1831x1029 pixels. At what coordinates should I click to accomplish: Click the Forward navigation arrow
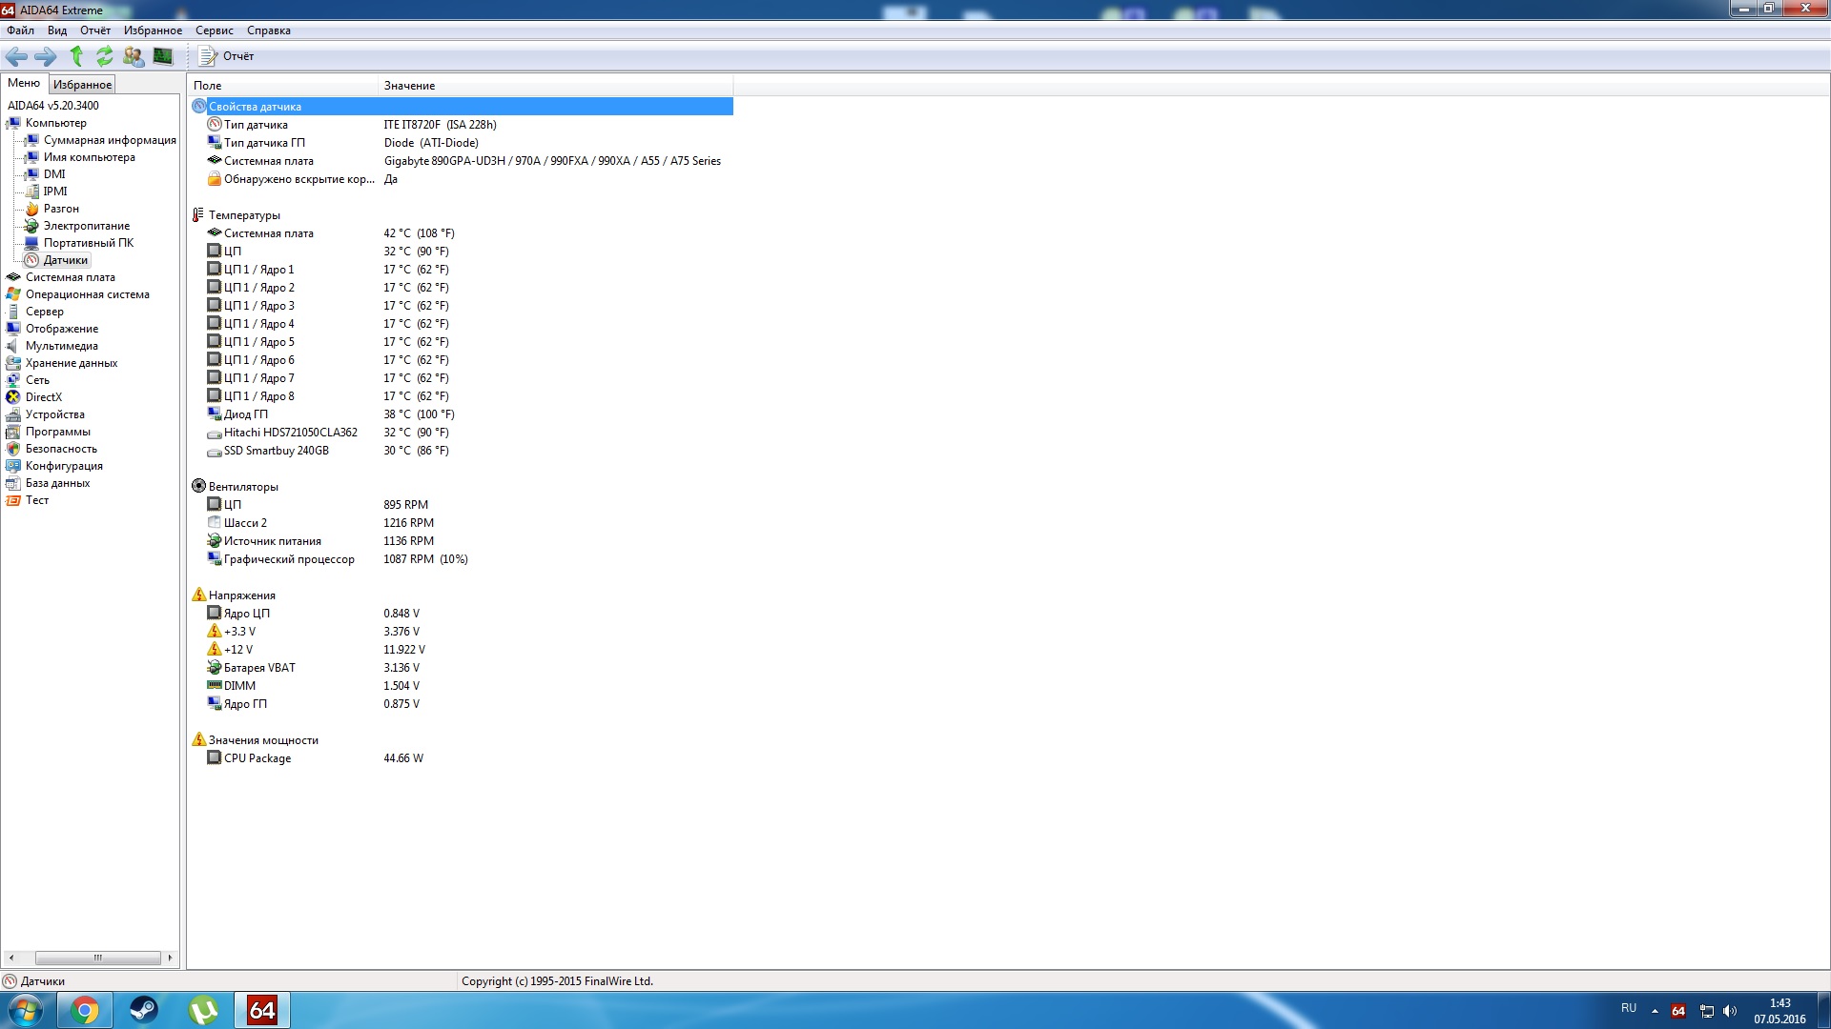tap(45, 56)
